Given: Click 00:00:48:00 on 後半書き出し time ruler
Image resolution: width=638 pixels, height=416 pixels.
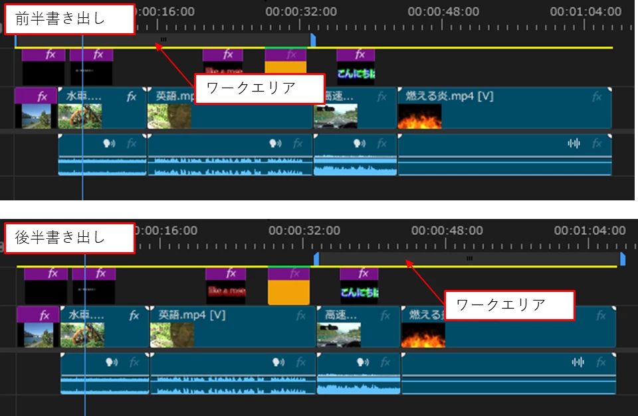Looking at the screenshot, I should click(447, 230).
